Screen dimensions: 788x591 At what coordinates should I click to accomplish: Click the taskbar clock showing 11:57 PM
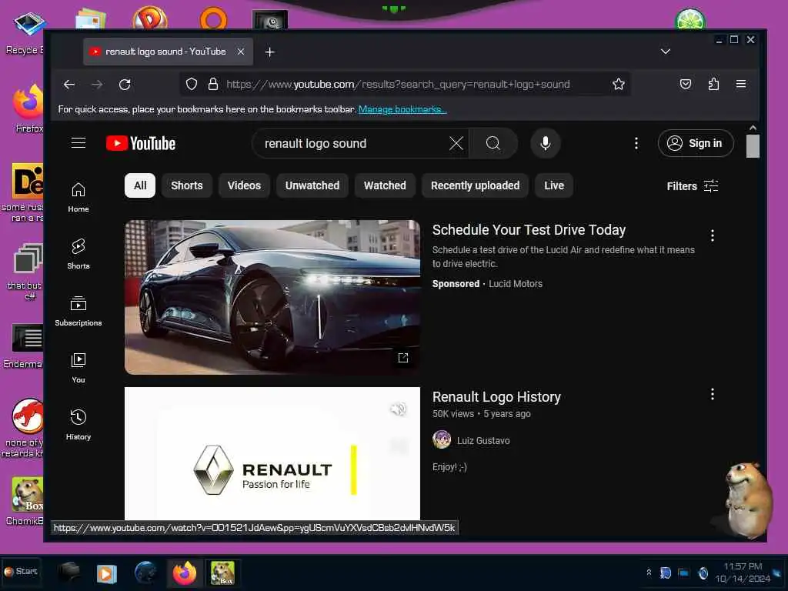743,573
